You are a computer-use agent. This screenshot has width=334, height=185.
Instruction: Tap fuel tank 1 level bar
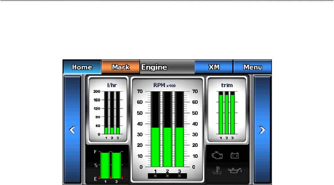coord(105,165)
